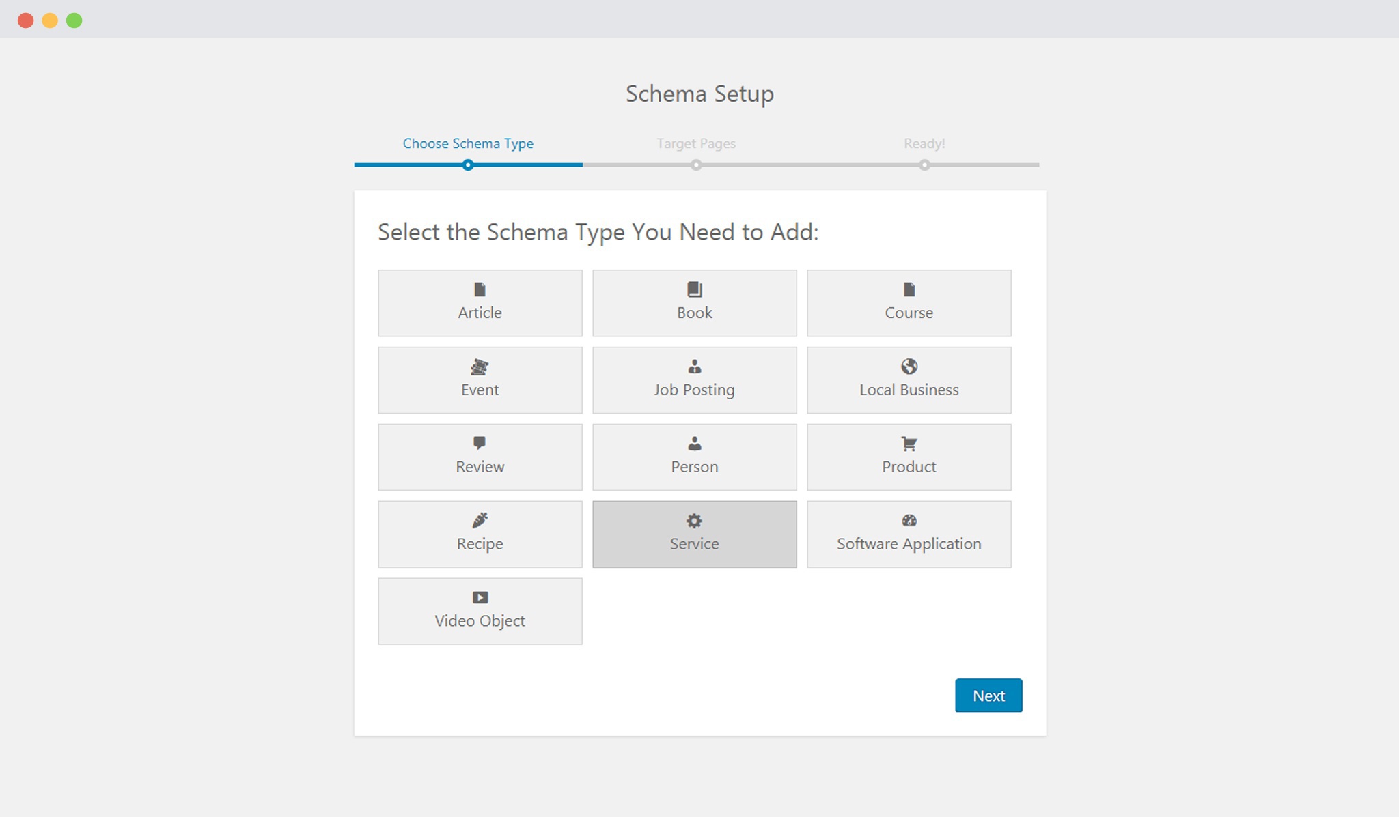Click the blue progress bar
Image resolution: width=1399 pixels, height=817 pixels.
pos(410,164)
